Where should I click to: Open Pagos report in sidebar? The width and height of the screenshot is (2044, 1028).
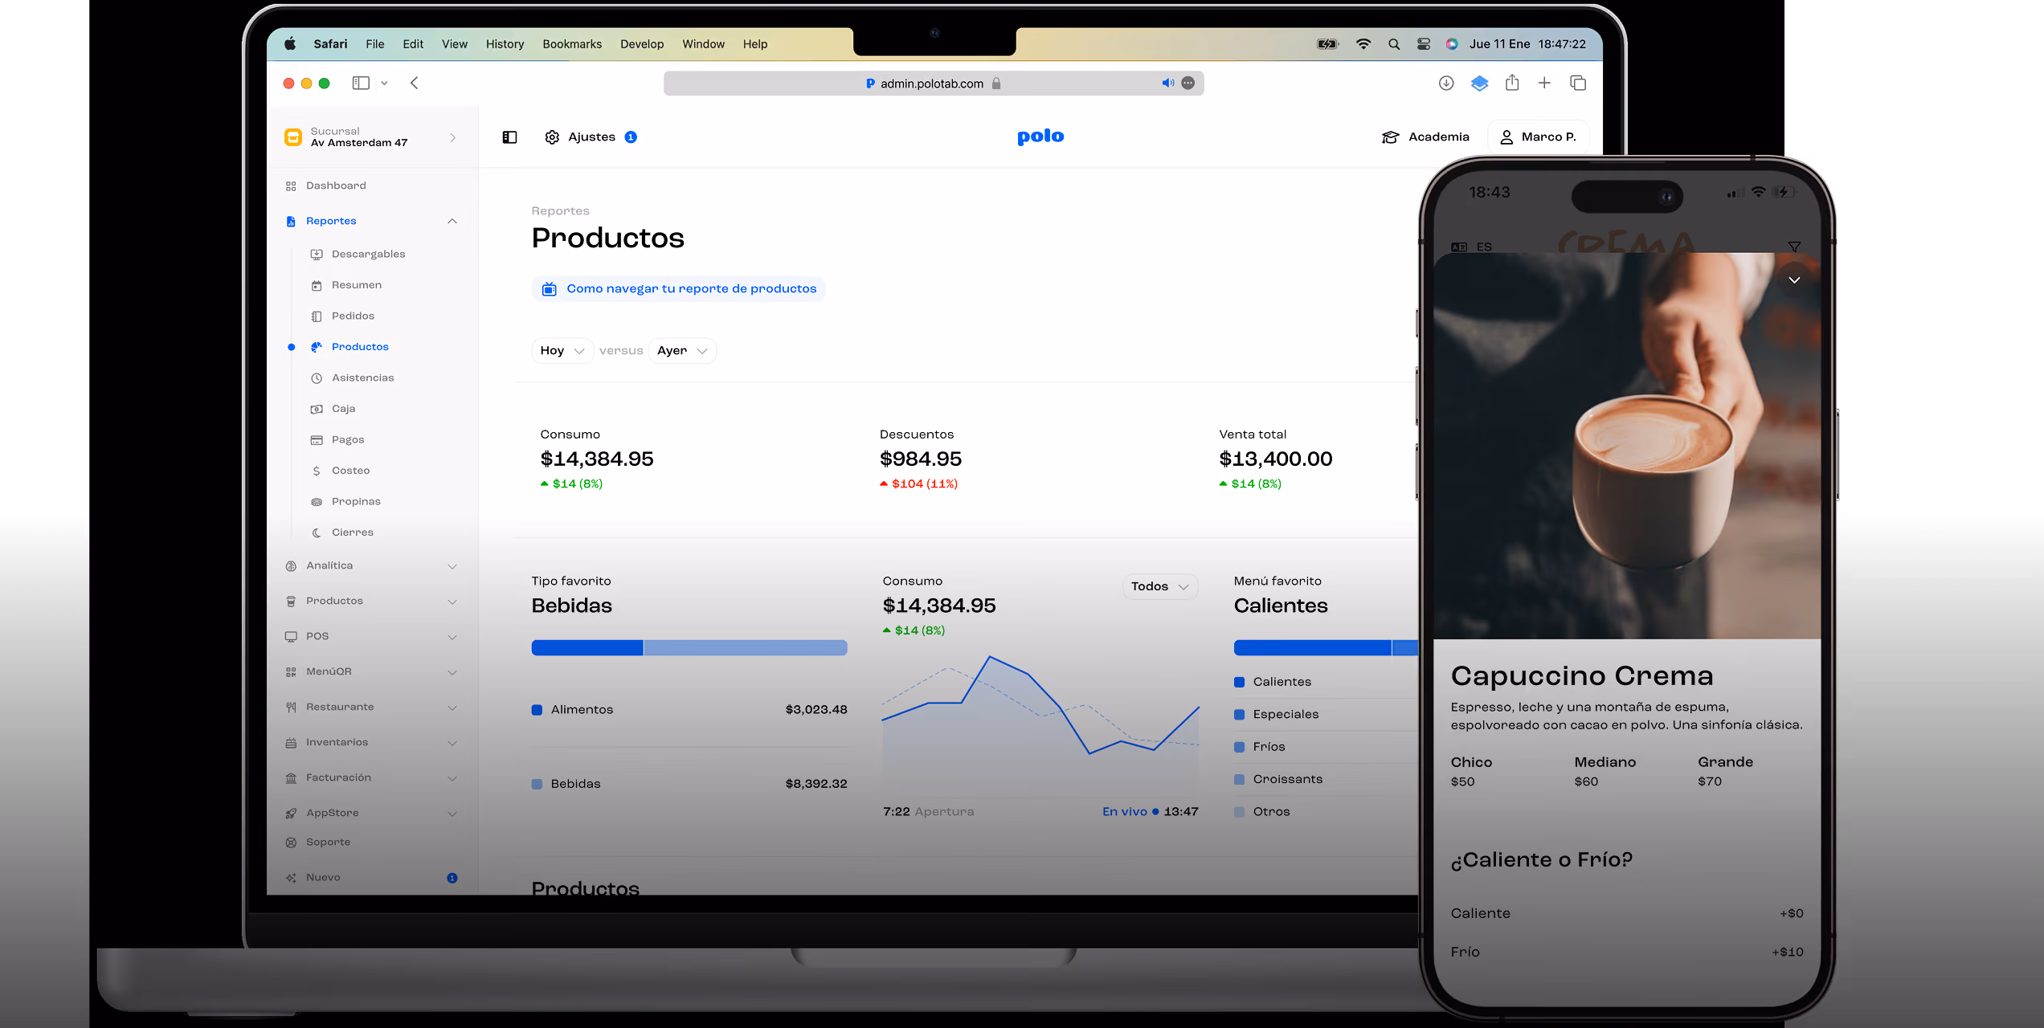(x=337, y=439)
